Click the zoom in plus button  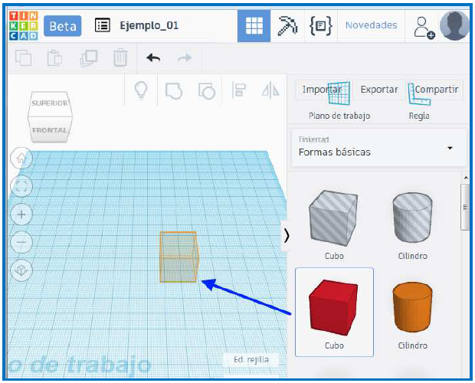click(x=22, y=214)
